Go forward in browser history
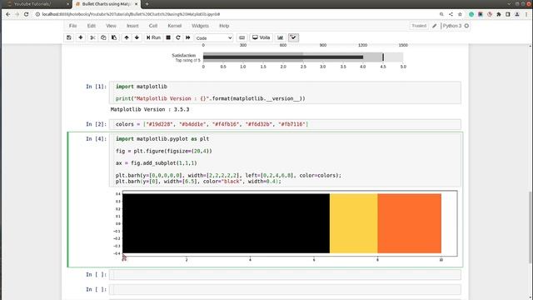The height and width of the screenshot is (300, 533). [17, 14]
